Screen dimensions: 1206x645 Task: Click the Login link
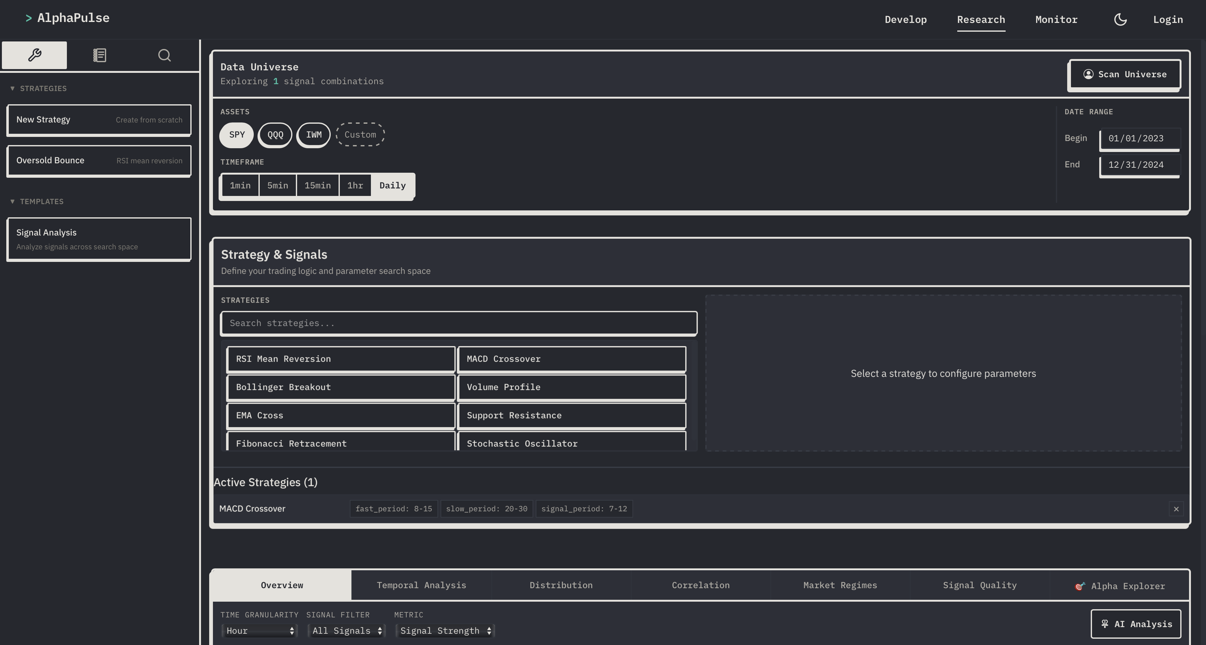tap(1168, 20)
